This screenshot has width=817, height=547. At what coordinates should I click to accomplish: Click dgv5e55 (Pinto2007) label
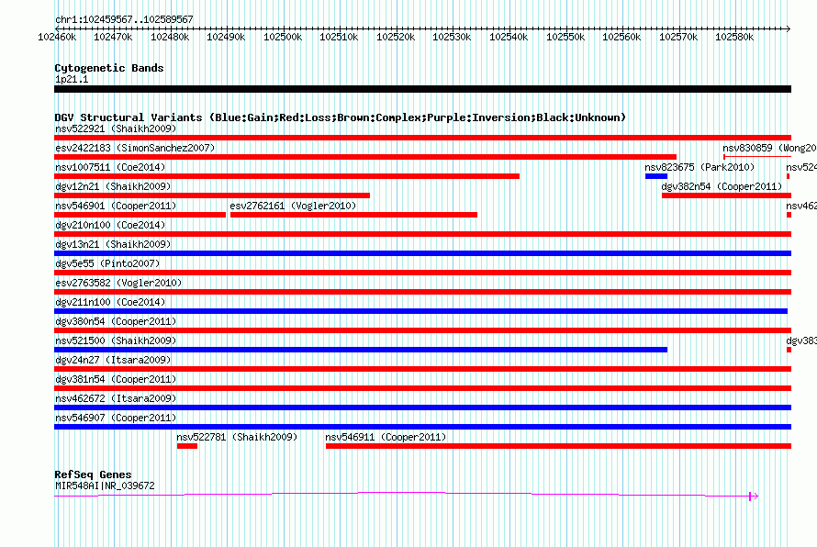click(107, 263)
